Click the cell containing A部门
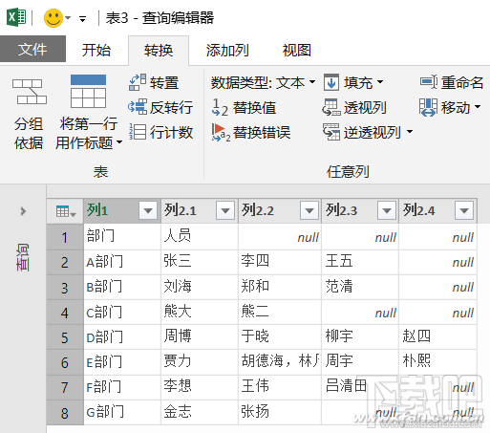This screenshot has height=433, width=490. (122, 262)
